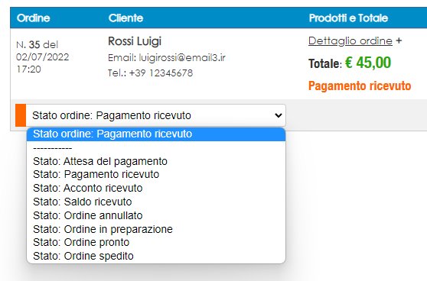Select Stato: Acconto ricevuto option
427x281 pixels.
pos(156,188)
